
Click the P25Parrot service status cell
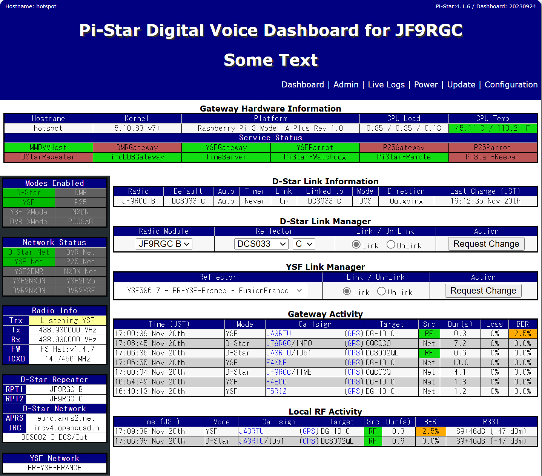493,147
